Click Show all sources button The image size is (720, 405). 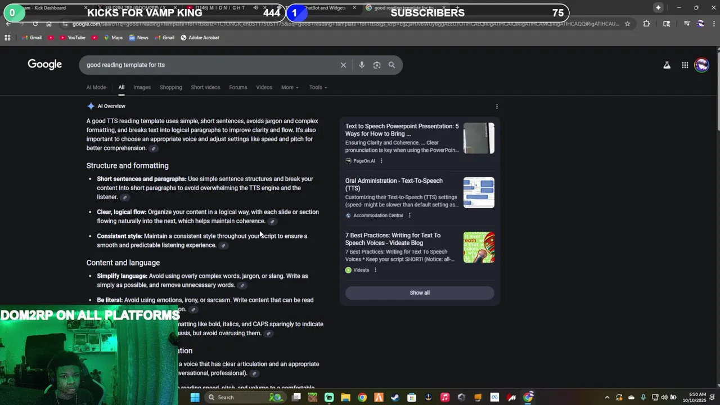420,293
